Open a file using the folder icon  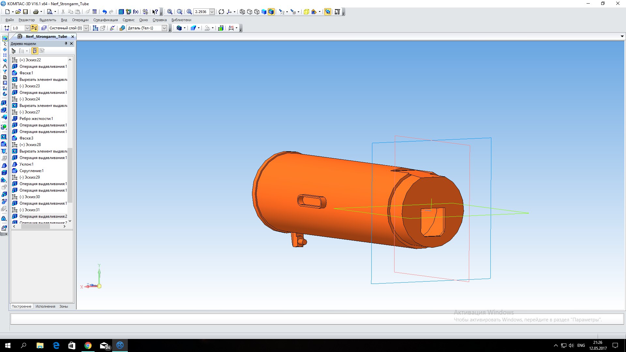18,12
